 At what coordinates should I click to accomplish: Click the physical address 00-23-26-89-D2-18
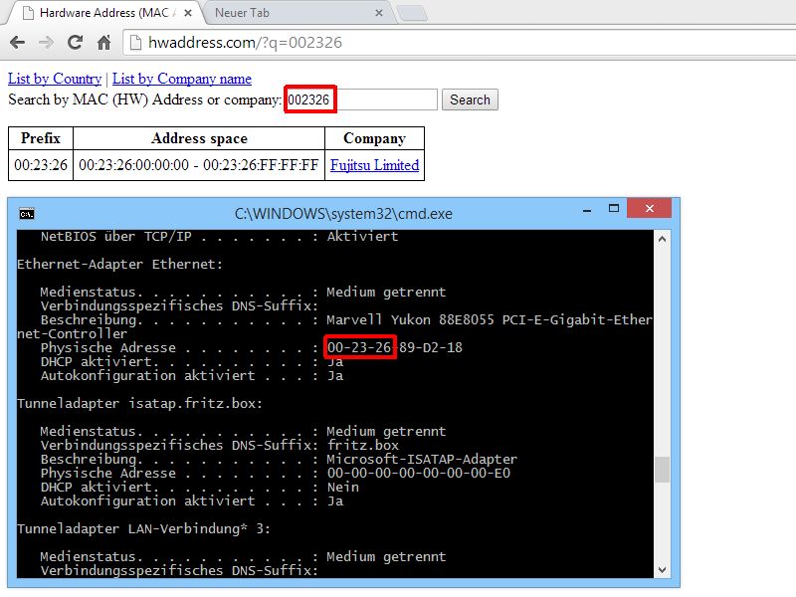pyautogui.click(x=395, y=347)
